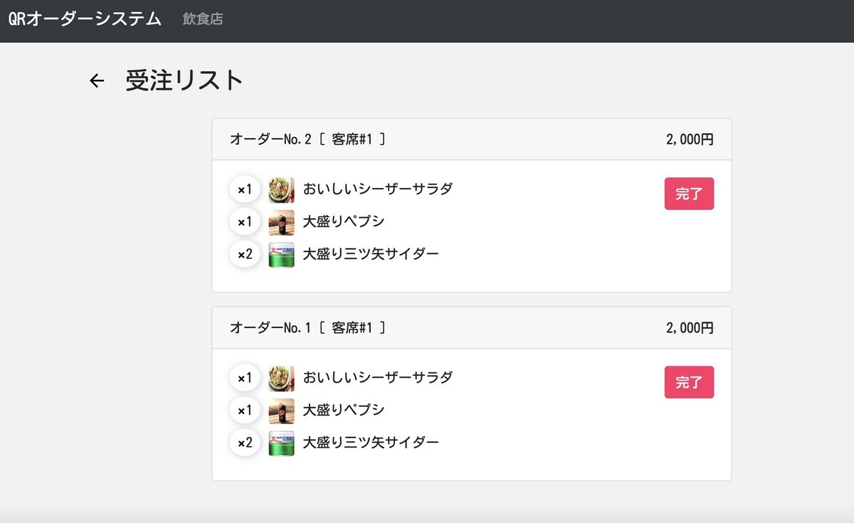The image size is (854, 523).
Task: Click the ×1 badge beside Pepsi in Order No. 1
Action: click(245, 410)
